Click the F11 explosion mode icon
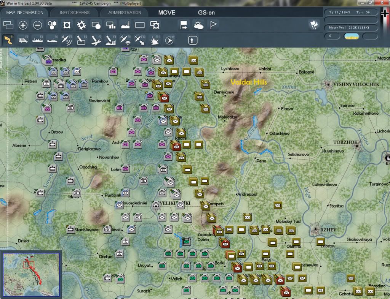Screen dimensions: 390x299 [155, 40]
